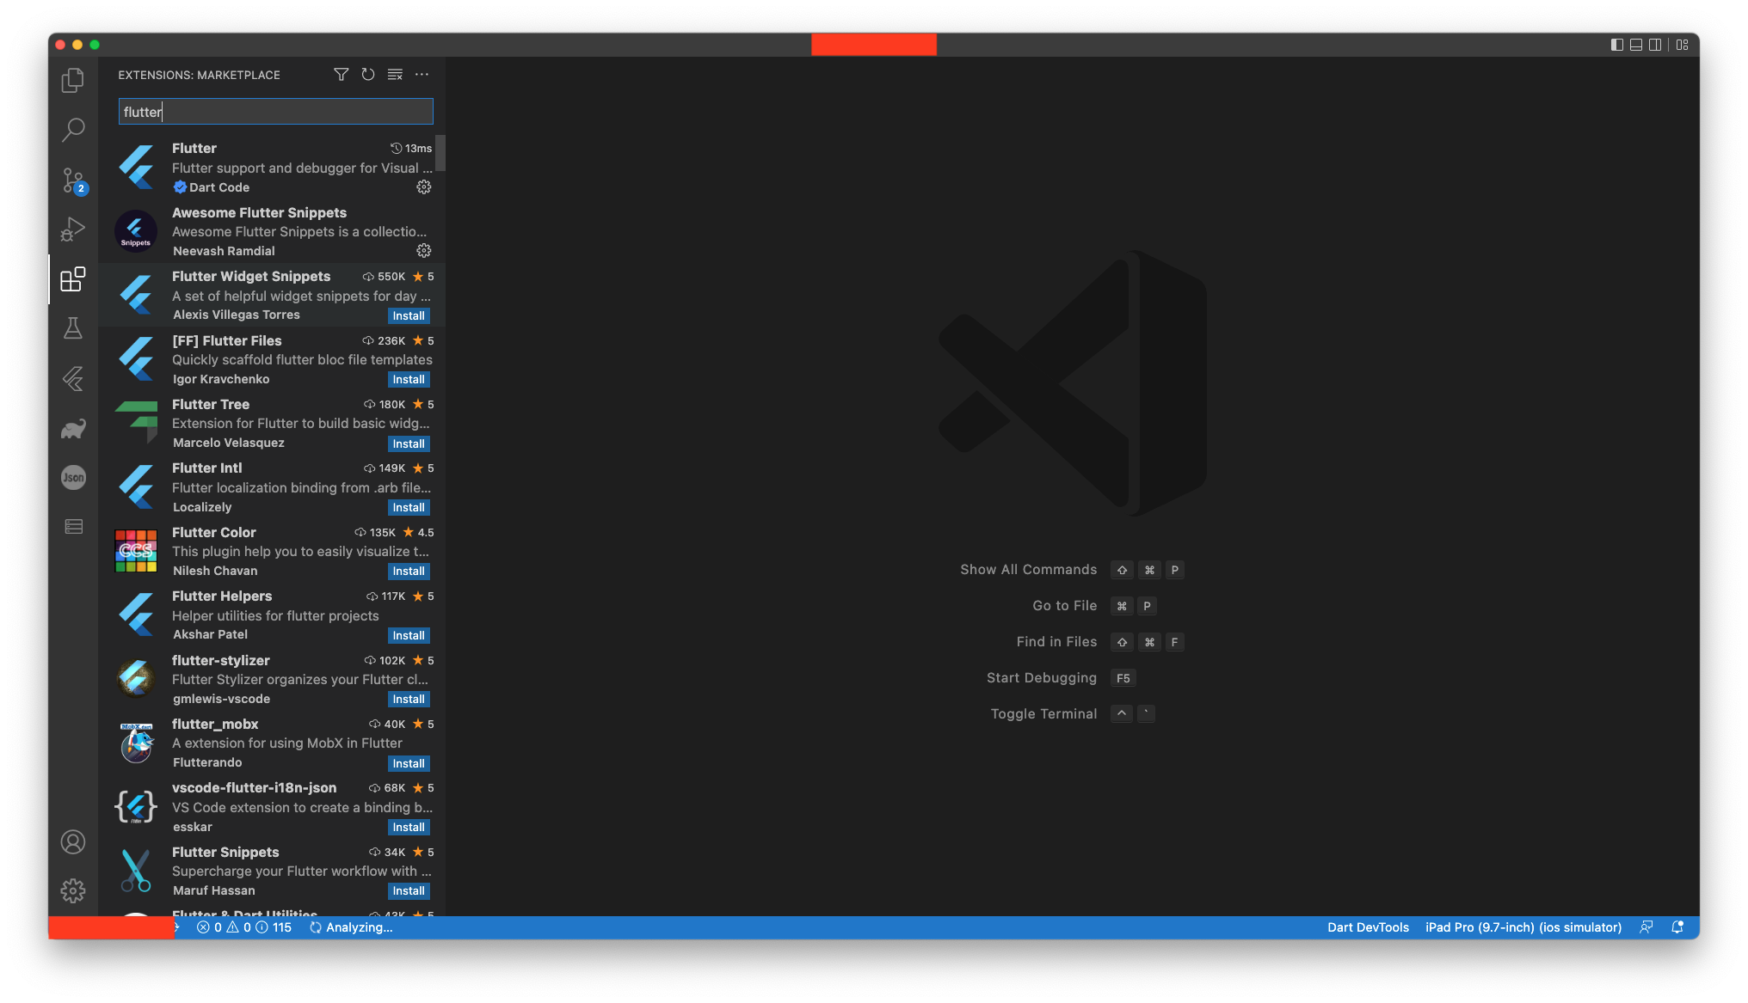Screen dimensions: 1748x1003
Task: Install Flutter Snippets by Maruf Hassan
Action: (x=409, y=891)
